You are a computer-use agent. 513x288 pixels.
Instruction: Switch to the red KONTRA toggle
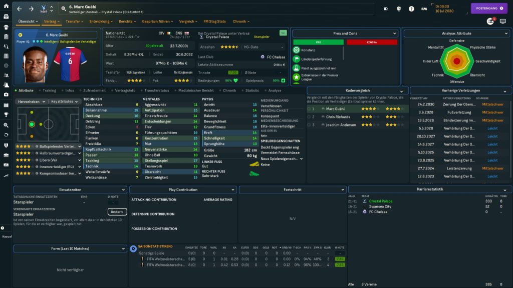[x=371, y=42]
